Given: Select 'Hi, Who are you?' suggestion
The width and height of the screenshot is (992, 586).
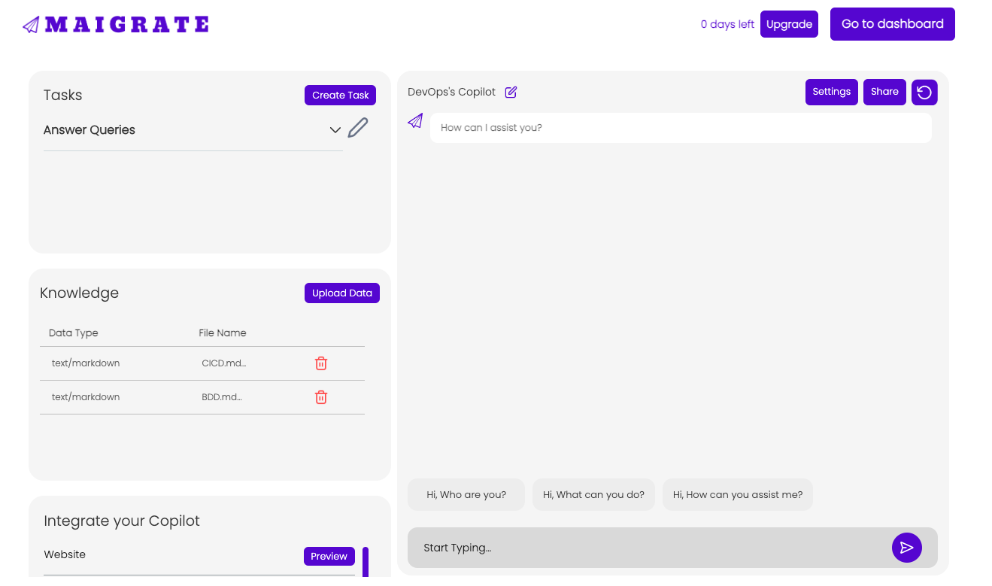Looking at the screenshot, I should click(x=466, y=495).
